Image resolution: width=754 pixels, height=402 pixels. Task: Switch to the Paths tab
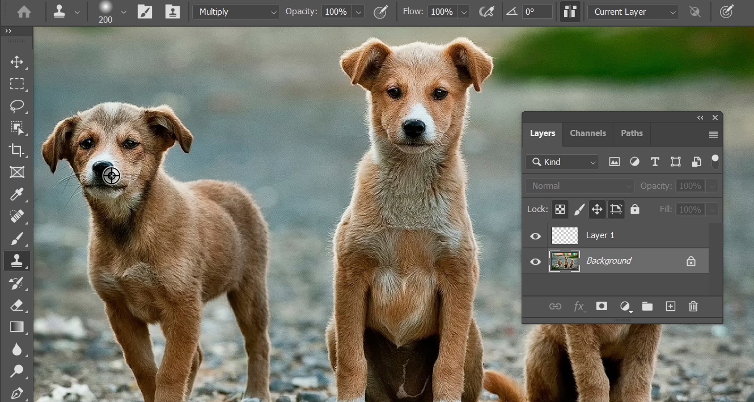click(x=632, y=134)
